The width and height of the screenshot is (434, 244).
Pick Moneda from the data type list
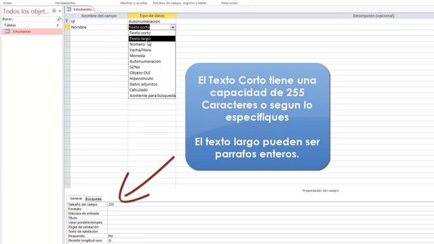pos(152,56)
